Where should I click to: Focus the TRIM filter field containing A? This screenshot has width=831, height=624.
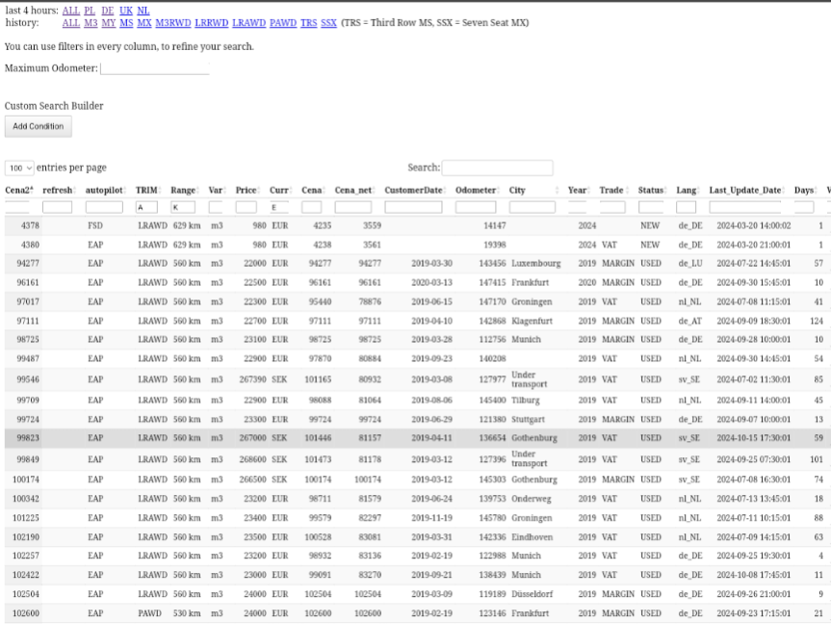[x=146, y=207]
